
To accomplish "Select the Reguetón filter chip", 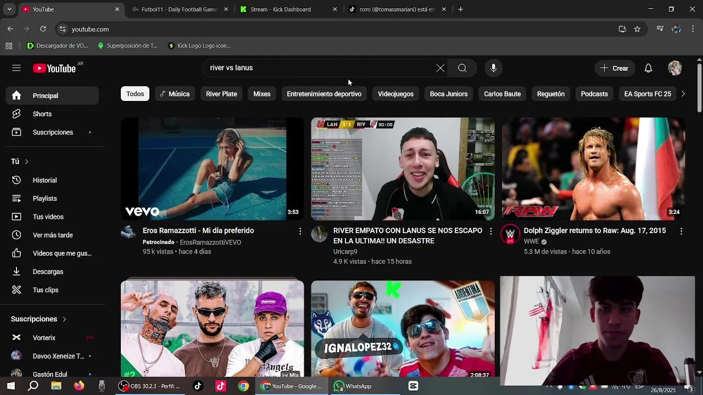I will [x=551, y=94].
